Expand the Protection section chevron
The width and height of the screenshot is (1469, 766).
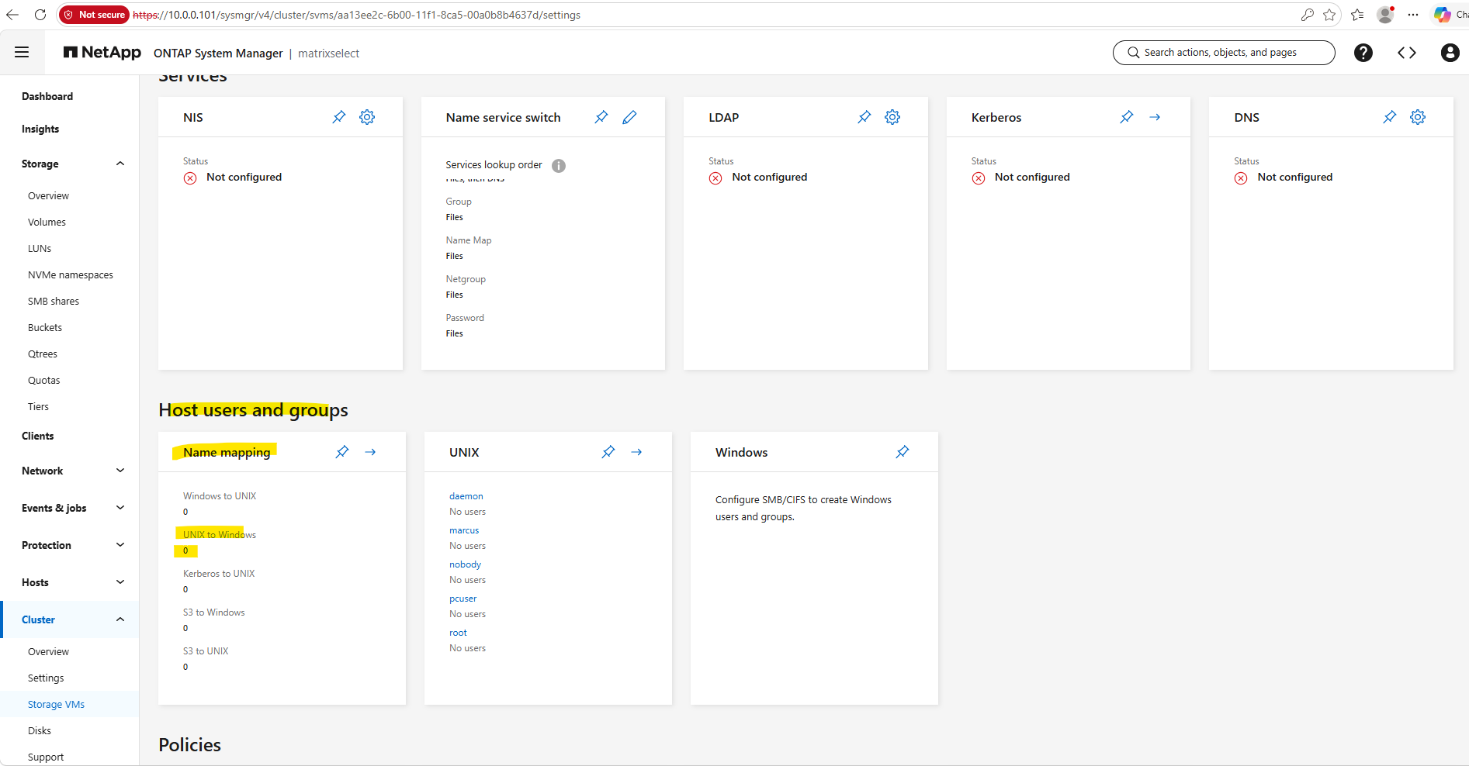(x=120, y=545)
